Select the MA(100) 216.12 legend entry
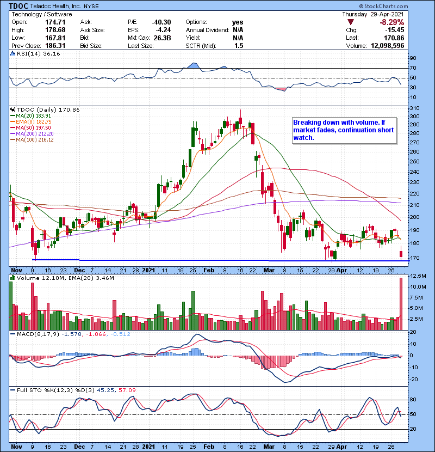Viewport: 435px width, 452px height. point(32,140)
